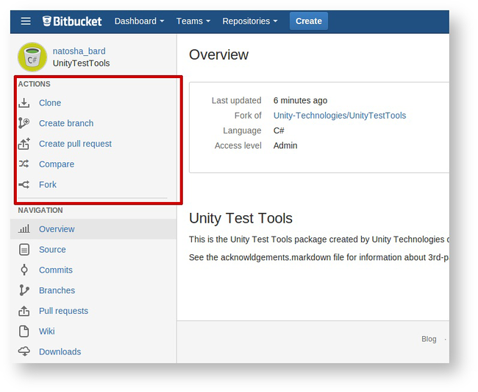Image resolution: width=478 pixels, height=392 pixels.
Task: Open the Teams dropdown menu
Action: pyautogui.click(x=193, y=21)
